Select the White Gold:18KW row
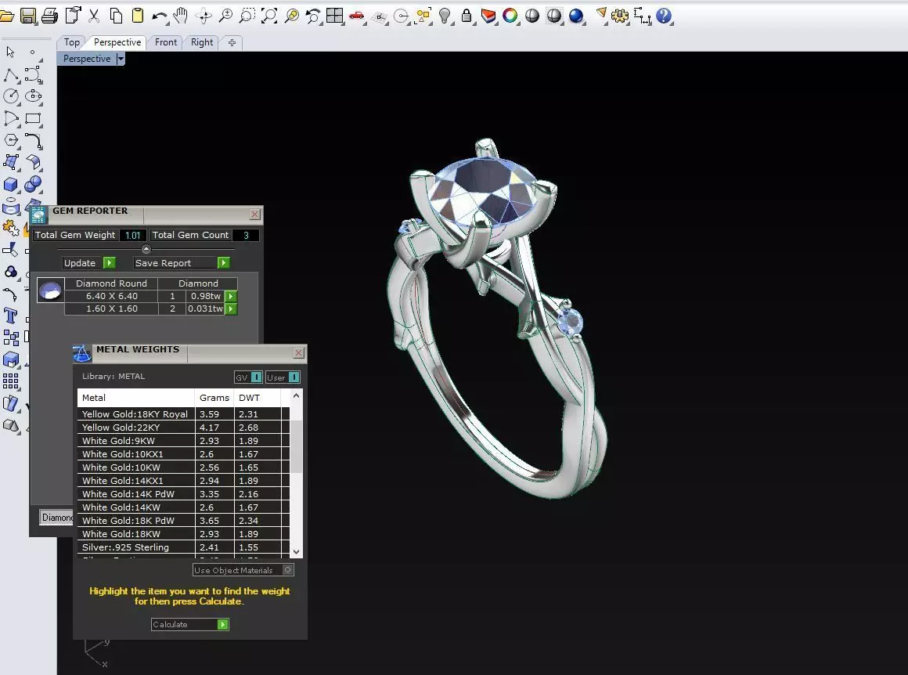908x675 pixels. tap(183, 534)
